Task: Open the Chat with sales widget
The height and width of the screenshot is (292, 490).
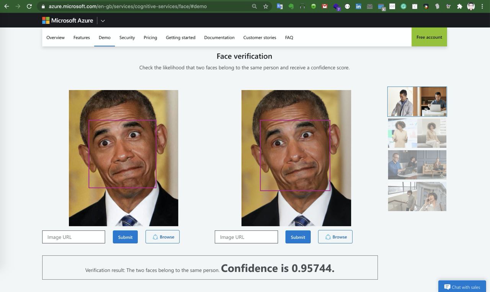Action: 462,287
